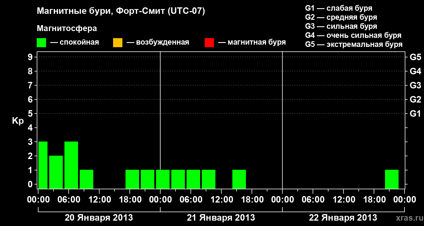Click the narrow Kp 3 bar at 00:00, 20 January

[x=43, y=165]
